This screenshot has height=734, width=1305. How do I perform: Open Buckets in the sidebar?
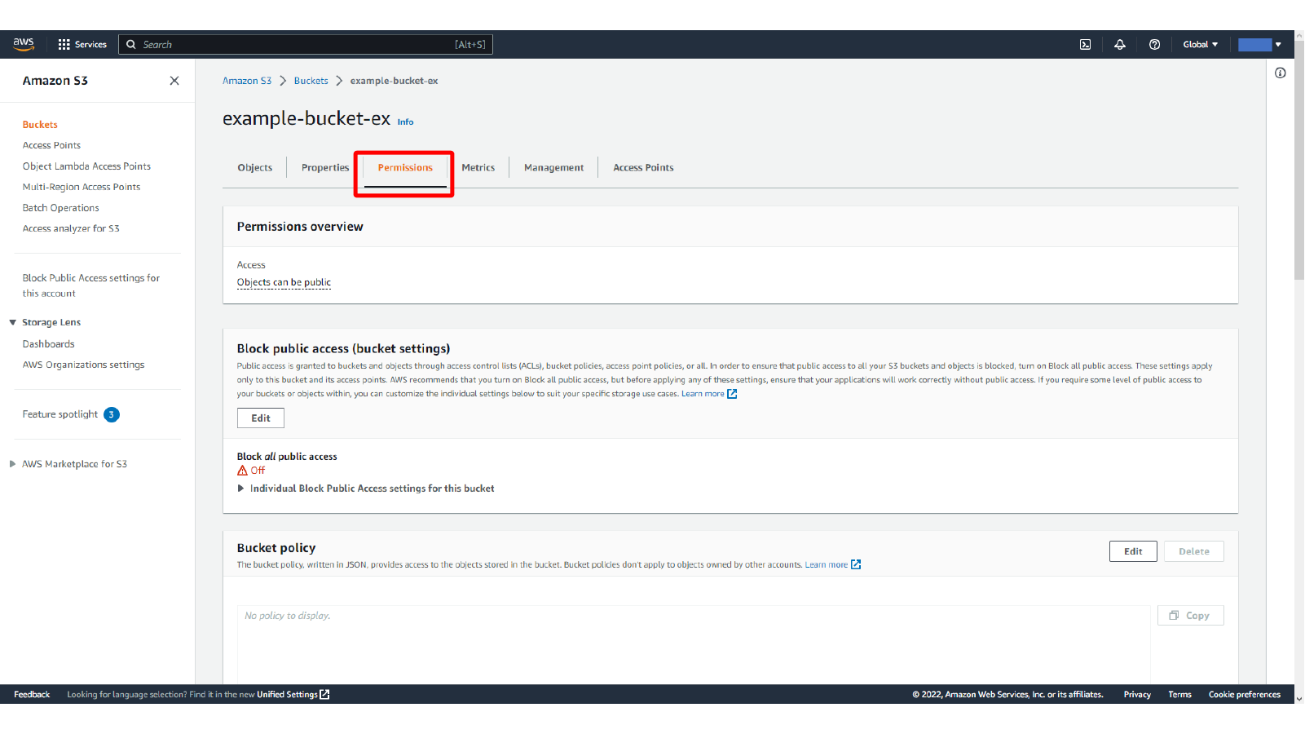[40, 125]
